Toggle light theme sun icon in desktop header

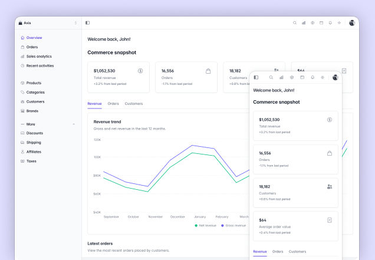click(339, 23)
